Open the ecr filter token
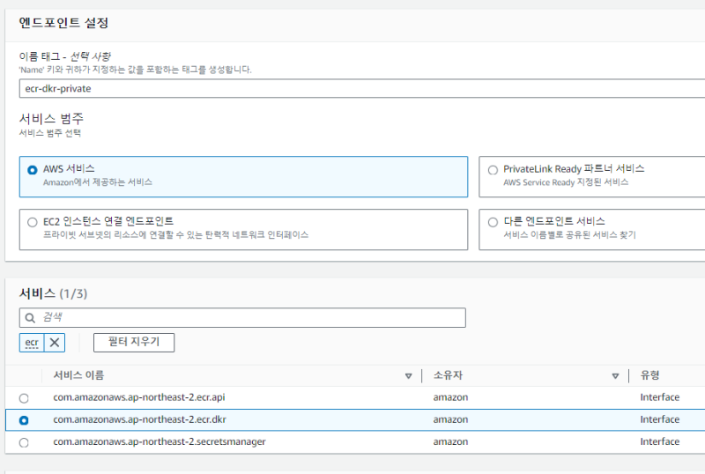The width and height of the screenshot is (705, 474). pos(32,343)
